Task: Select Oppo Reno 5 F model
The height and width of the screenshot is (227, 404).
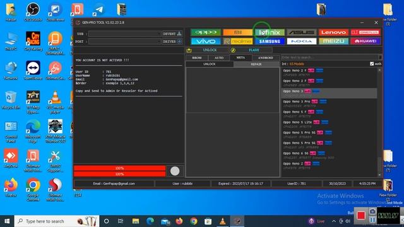Action: pyautogui.click(x=329, y=113)
